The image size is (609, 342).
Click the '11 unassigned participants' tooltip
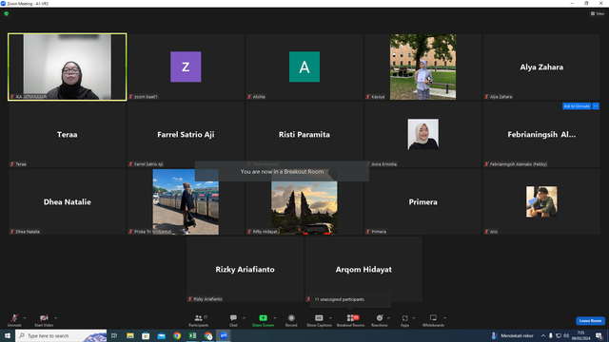pos(350,299)
